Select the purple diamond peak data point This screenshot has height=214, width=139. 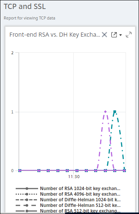pyautogui.click(x=105, y=111)
